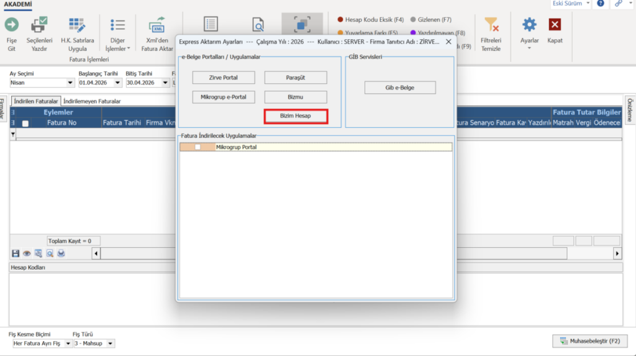Click the list document ribbon icon
636x356 pixels.
pos(211,24)
